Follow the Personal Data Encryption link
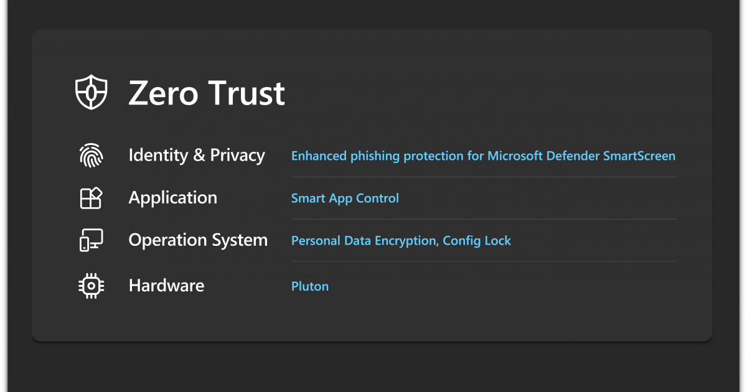The height and width of the screenshot is (392, 747). (364, 241)
